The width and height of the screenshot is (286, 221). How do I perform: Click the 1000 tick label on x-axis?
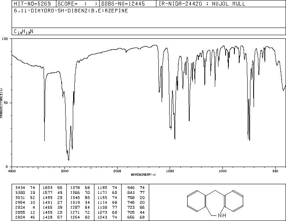click(222, 171)
